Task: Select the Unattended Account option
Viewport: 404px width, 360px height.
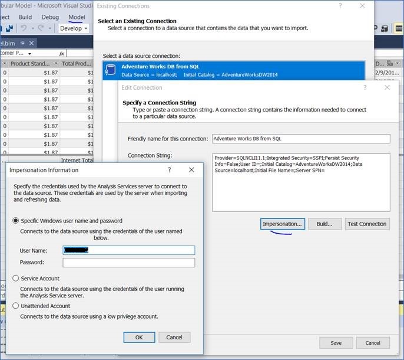Action: (16, 306)
